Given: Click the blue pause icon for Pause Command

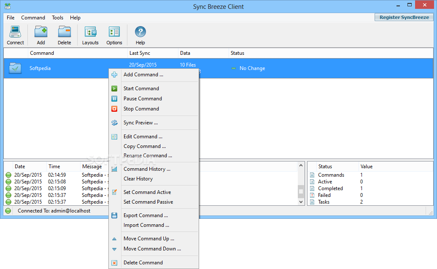Looking at the screenshot, I should tap(114, 99).
